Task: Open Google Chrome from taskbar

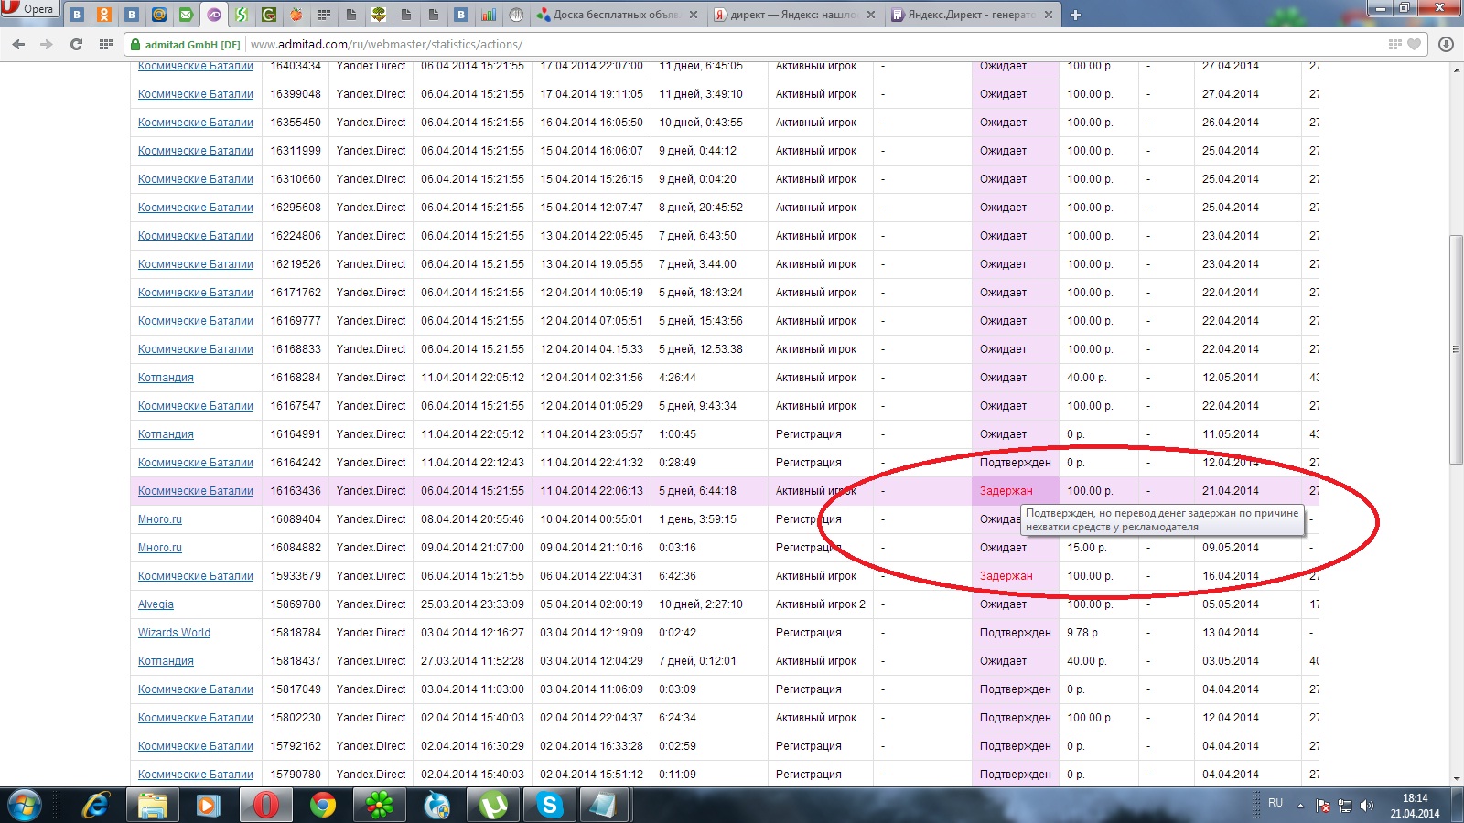Action: (322, 806)
